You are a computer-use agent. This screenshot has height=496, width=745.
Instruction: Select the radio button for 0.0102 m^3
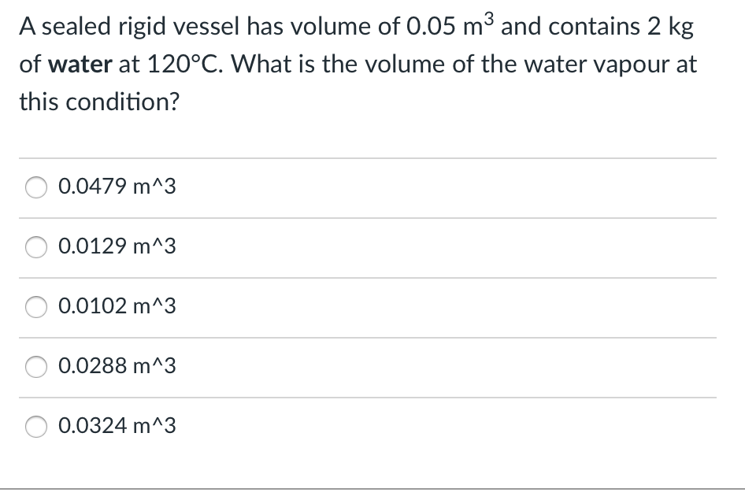[35, 307]
